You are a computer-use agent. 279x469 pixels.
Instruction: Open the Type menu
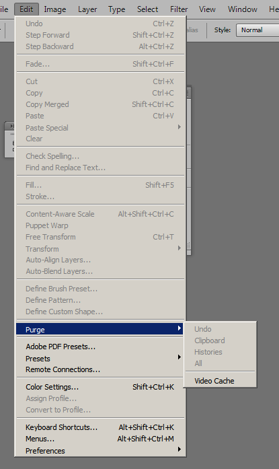tap(117, 9)
